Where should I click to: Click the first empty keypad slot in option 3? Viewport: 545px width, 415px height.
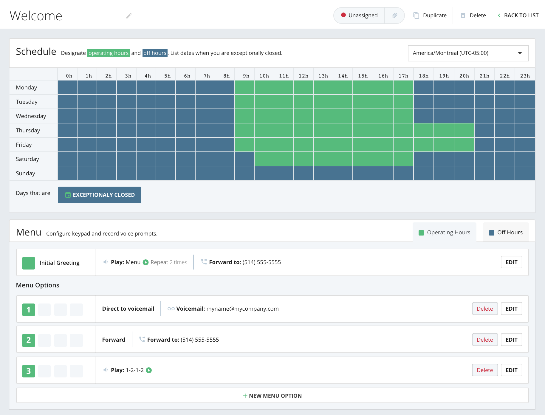click(x=44, y=371)
